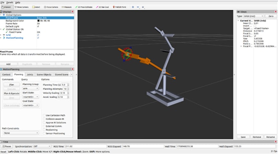The height and width of the screenshot is (155, 278).
Task: Toggle the Default Light checkbox
Action: (x=38, y=27)
